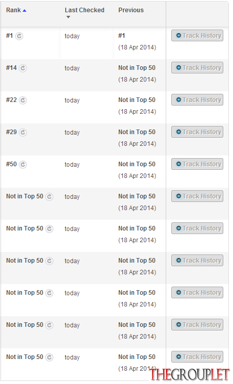Open Track History for the #29 row

coord(197,132)
